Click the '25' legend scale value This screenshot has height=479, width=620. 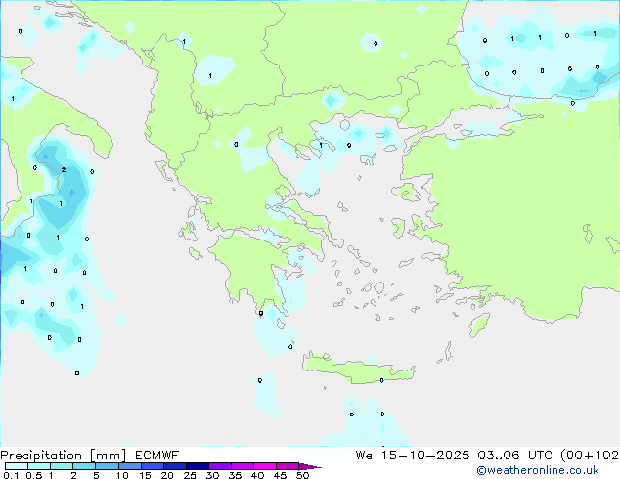point(190,475)
